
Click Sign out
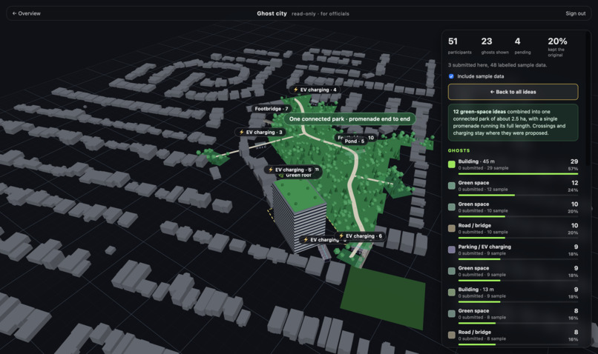(x=575, y=13)
